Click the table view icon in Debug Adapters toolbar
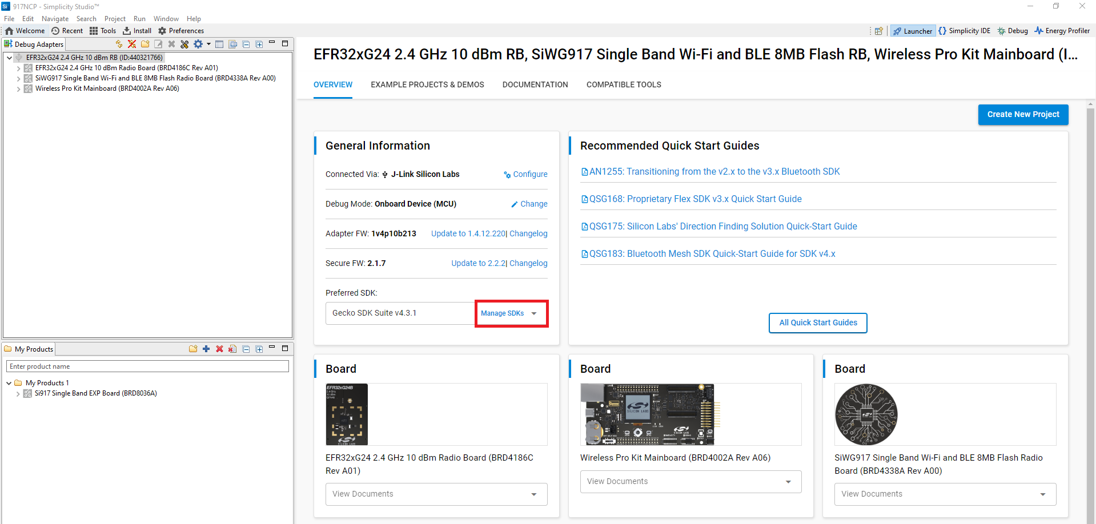Image resolution: width=1096 pixels, height=524 pixels. pyautogui.click(x=219, y=44)
